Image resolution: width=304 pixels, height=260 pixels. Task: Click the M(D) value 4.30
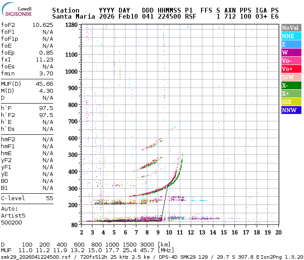click(x=46, y=91)
